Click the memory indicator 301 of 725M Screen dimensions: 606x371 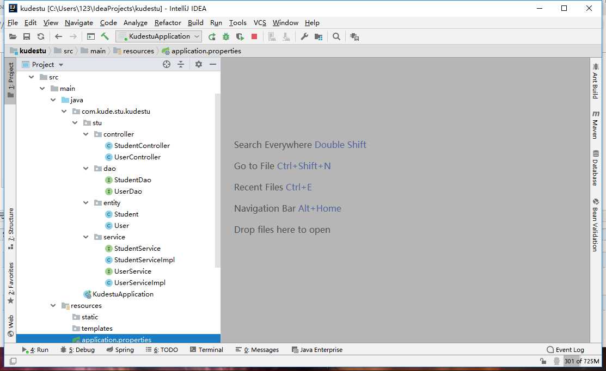[581, 361]
